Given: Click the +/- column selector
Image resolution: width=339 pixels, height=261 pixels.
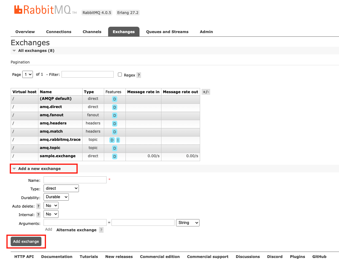Looking at the screenshot, I should pos(206,92).
